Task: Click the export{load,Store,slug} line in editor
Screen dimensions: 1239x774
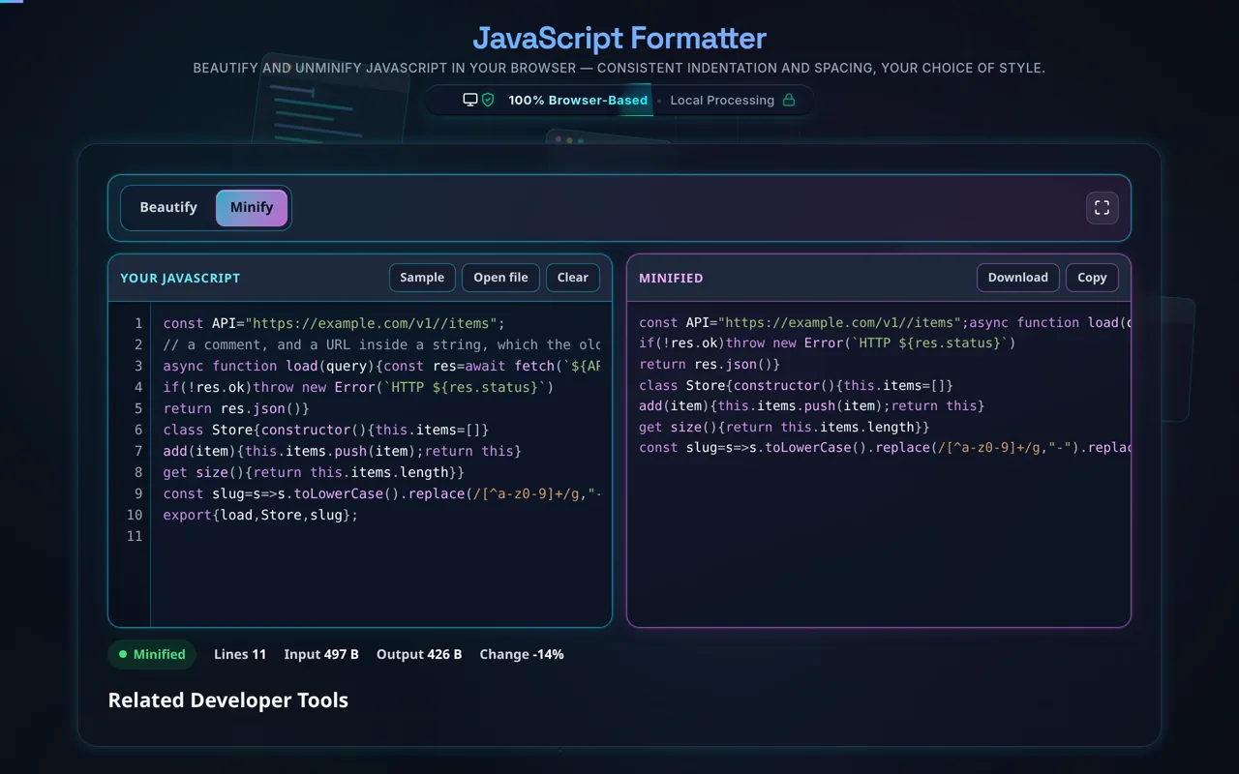Action: point(260,515)
